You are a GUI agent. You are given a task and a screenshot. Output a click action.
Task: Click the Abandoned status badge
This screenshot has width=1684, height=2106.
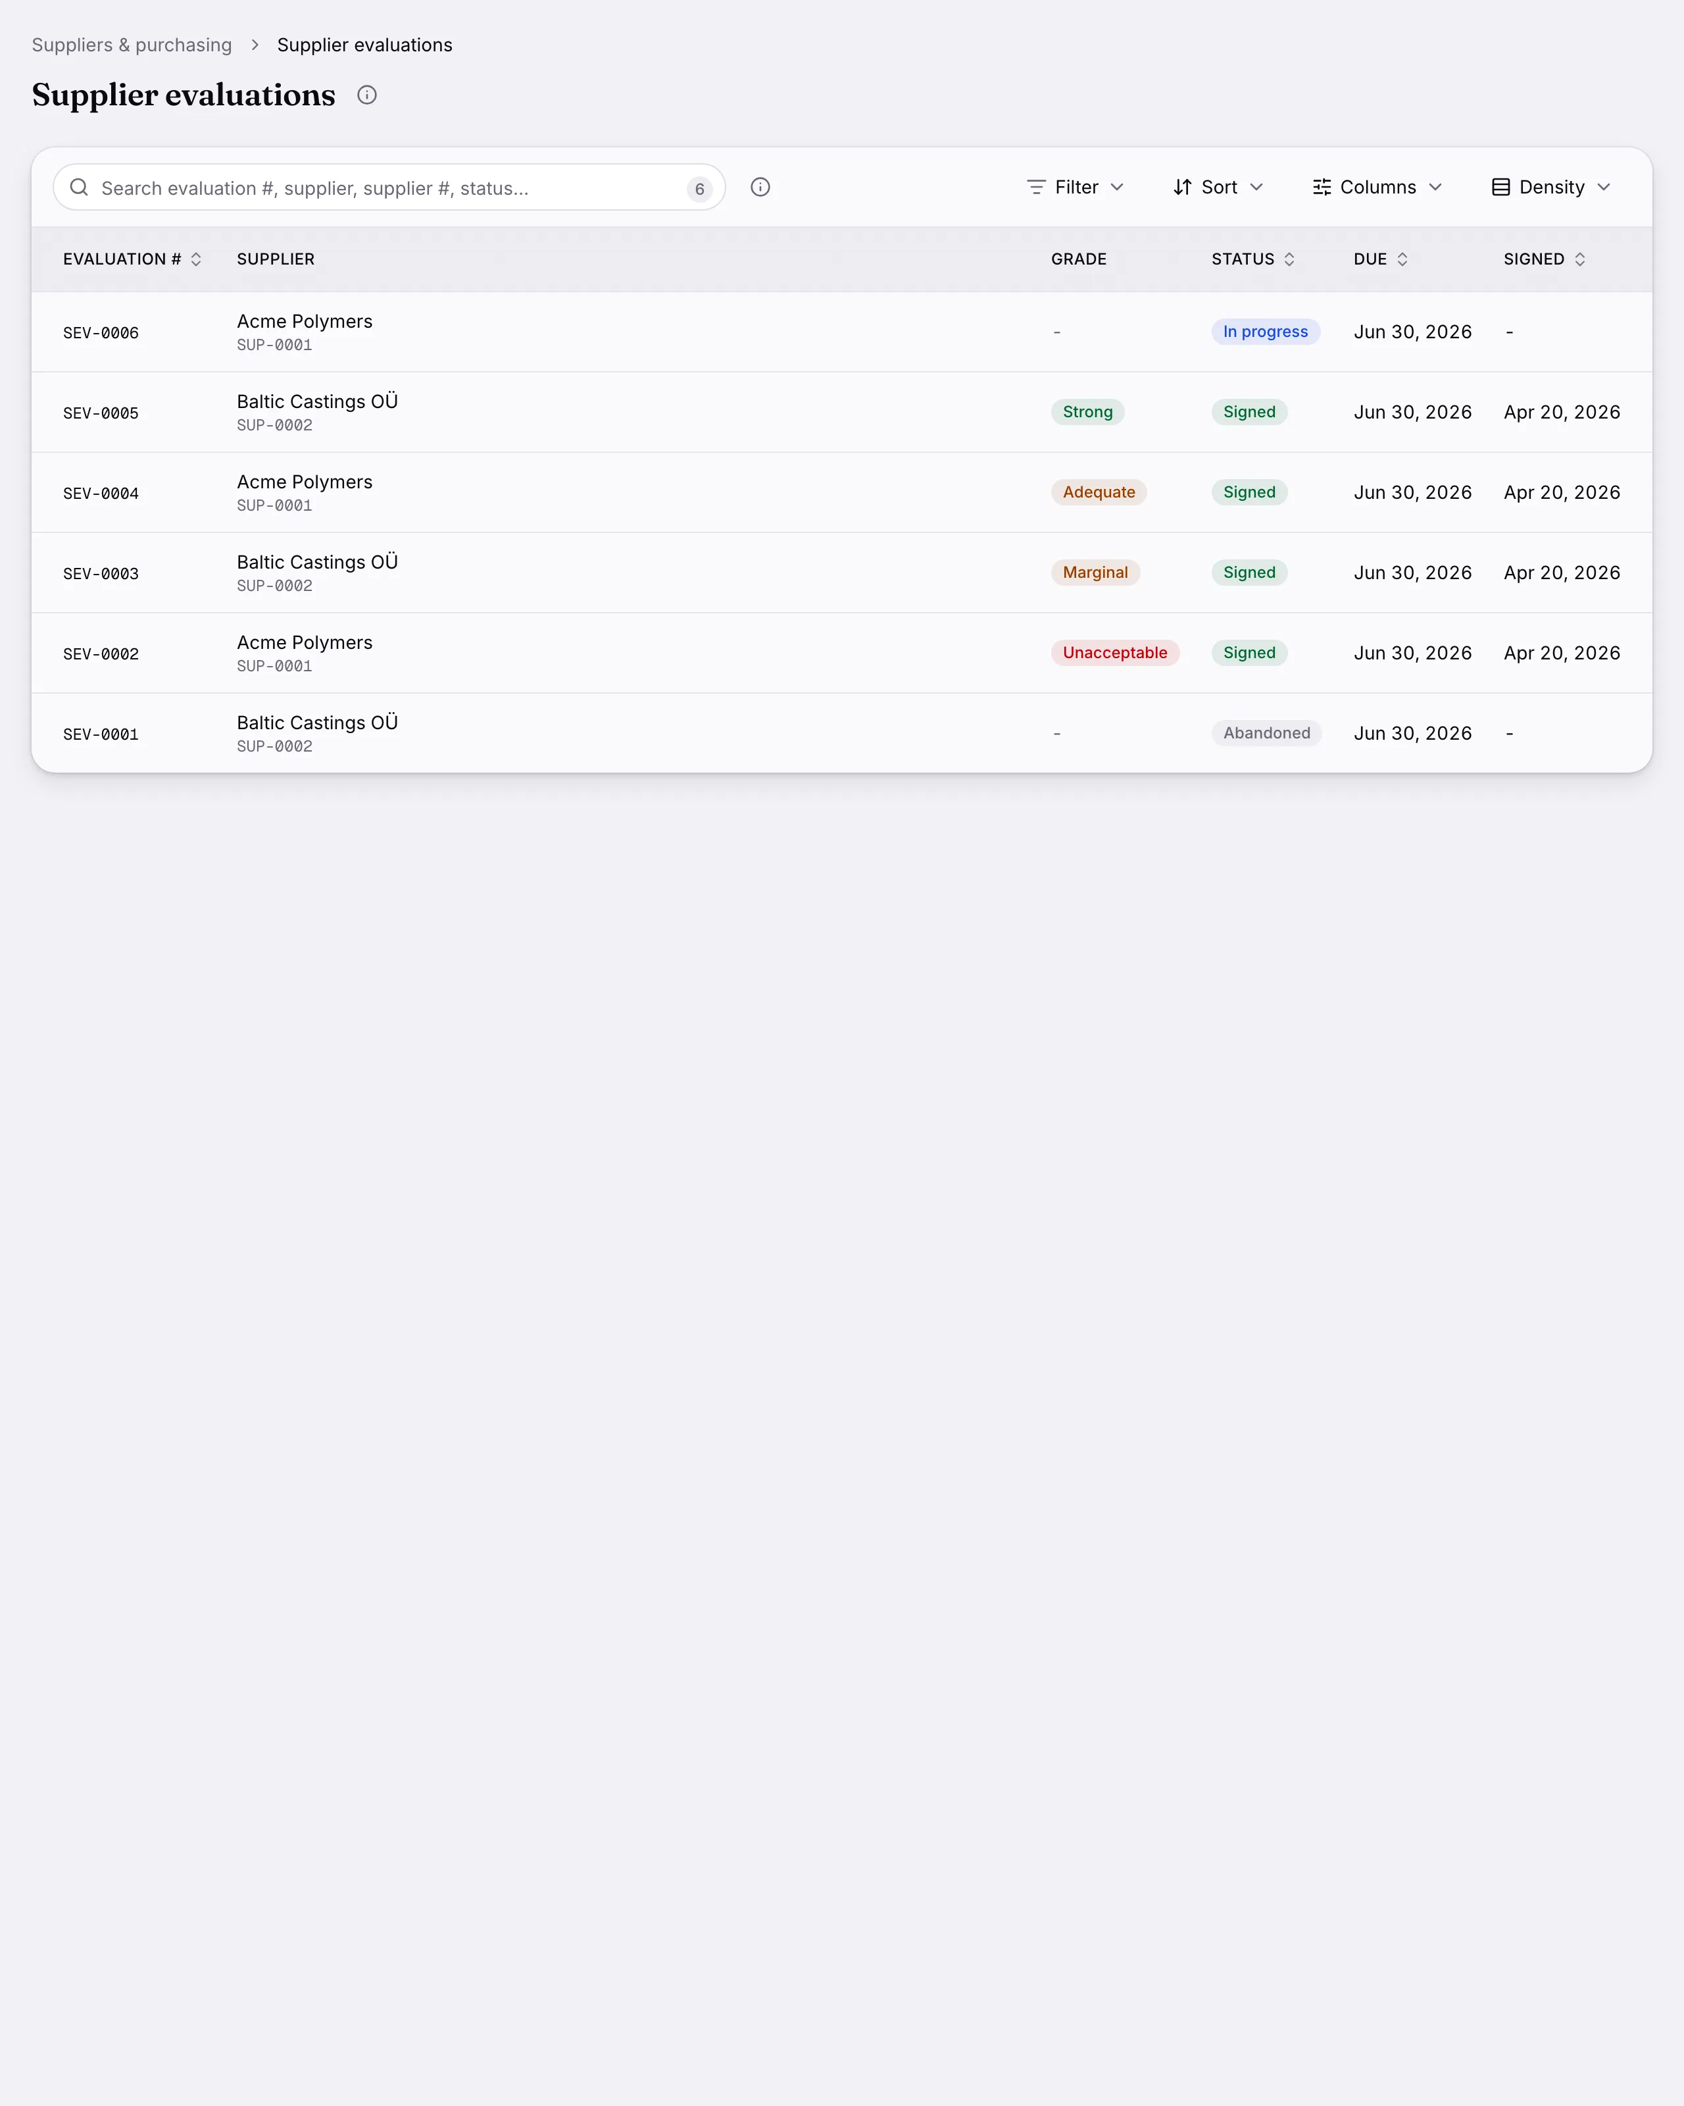(1267, 732)
